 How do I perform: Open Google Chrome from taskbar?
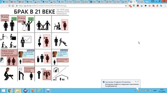click(10, 90)
